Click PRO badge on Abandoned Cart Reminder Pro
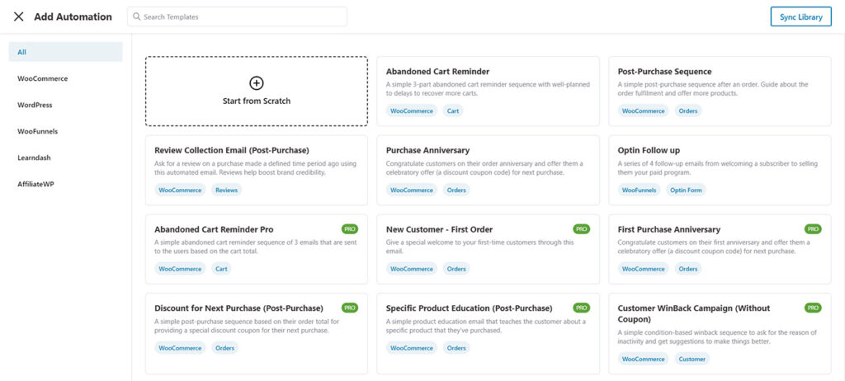845x381 pixels. 350,229
